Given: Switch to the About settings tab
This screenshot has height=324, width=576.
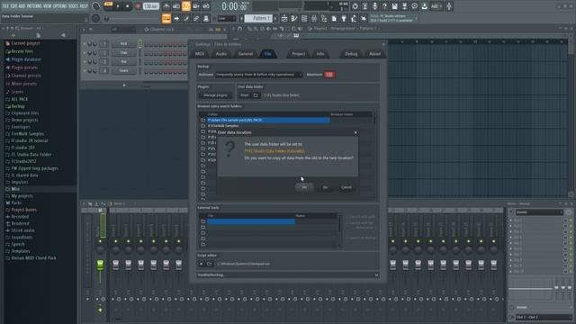Looking at the screenshot, I should tap(374, 54).
